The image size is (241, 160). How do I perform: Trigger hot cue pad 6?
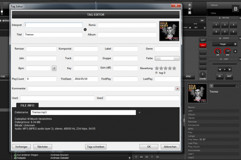[x=233, y=32]
